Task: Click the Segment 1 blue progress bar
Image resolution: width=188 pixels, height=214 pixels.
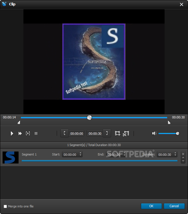Action: (99, 161)
